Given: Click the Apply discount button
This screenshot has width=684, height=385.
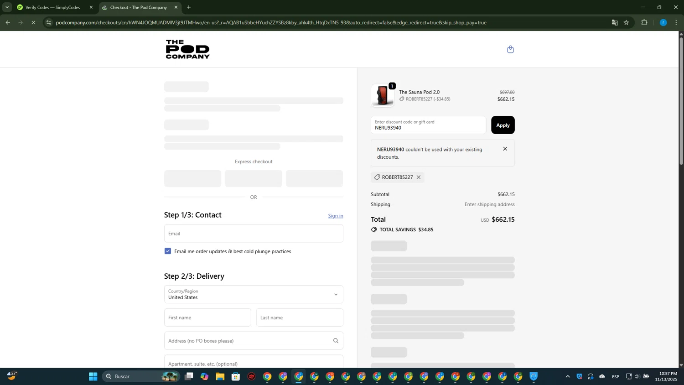Looking at the screenshot, I should (503, 125).
